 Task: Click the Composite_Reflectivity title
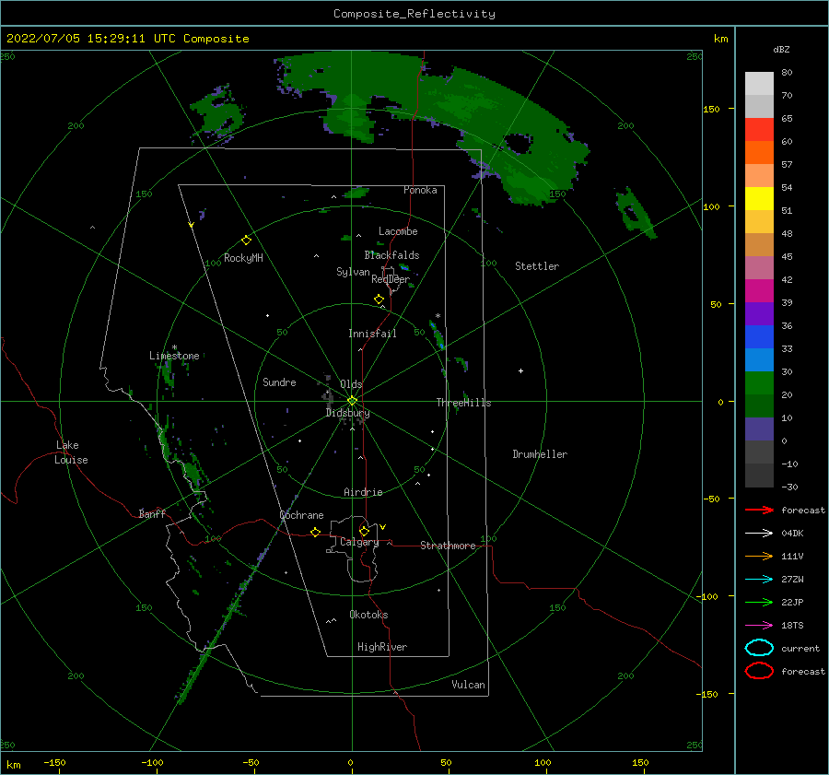pyautogui.click(x=414, y=14)
